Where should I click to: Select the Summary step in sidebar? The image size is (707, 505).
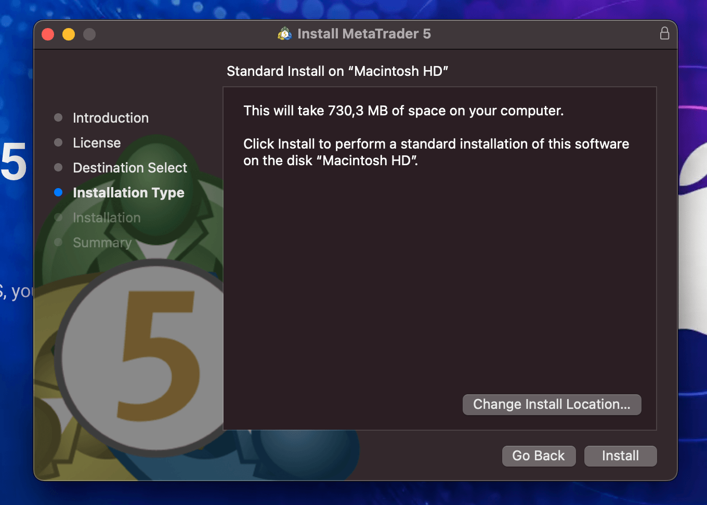point(102,243)
